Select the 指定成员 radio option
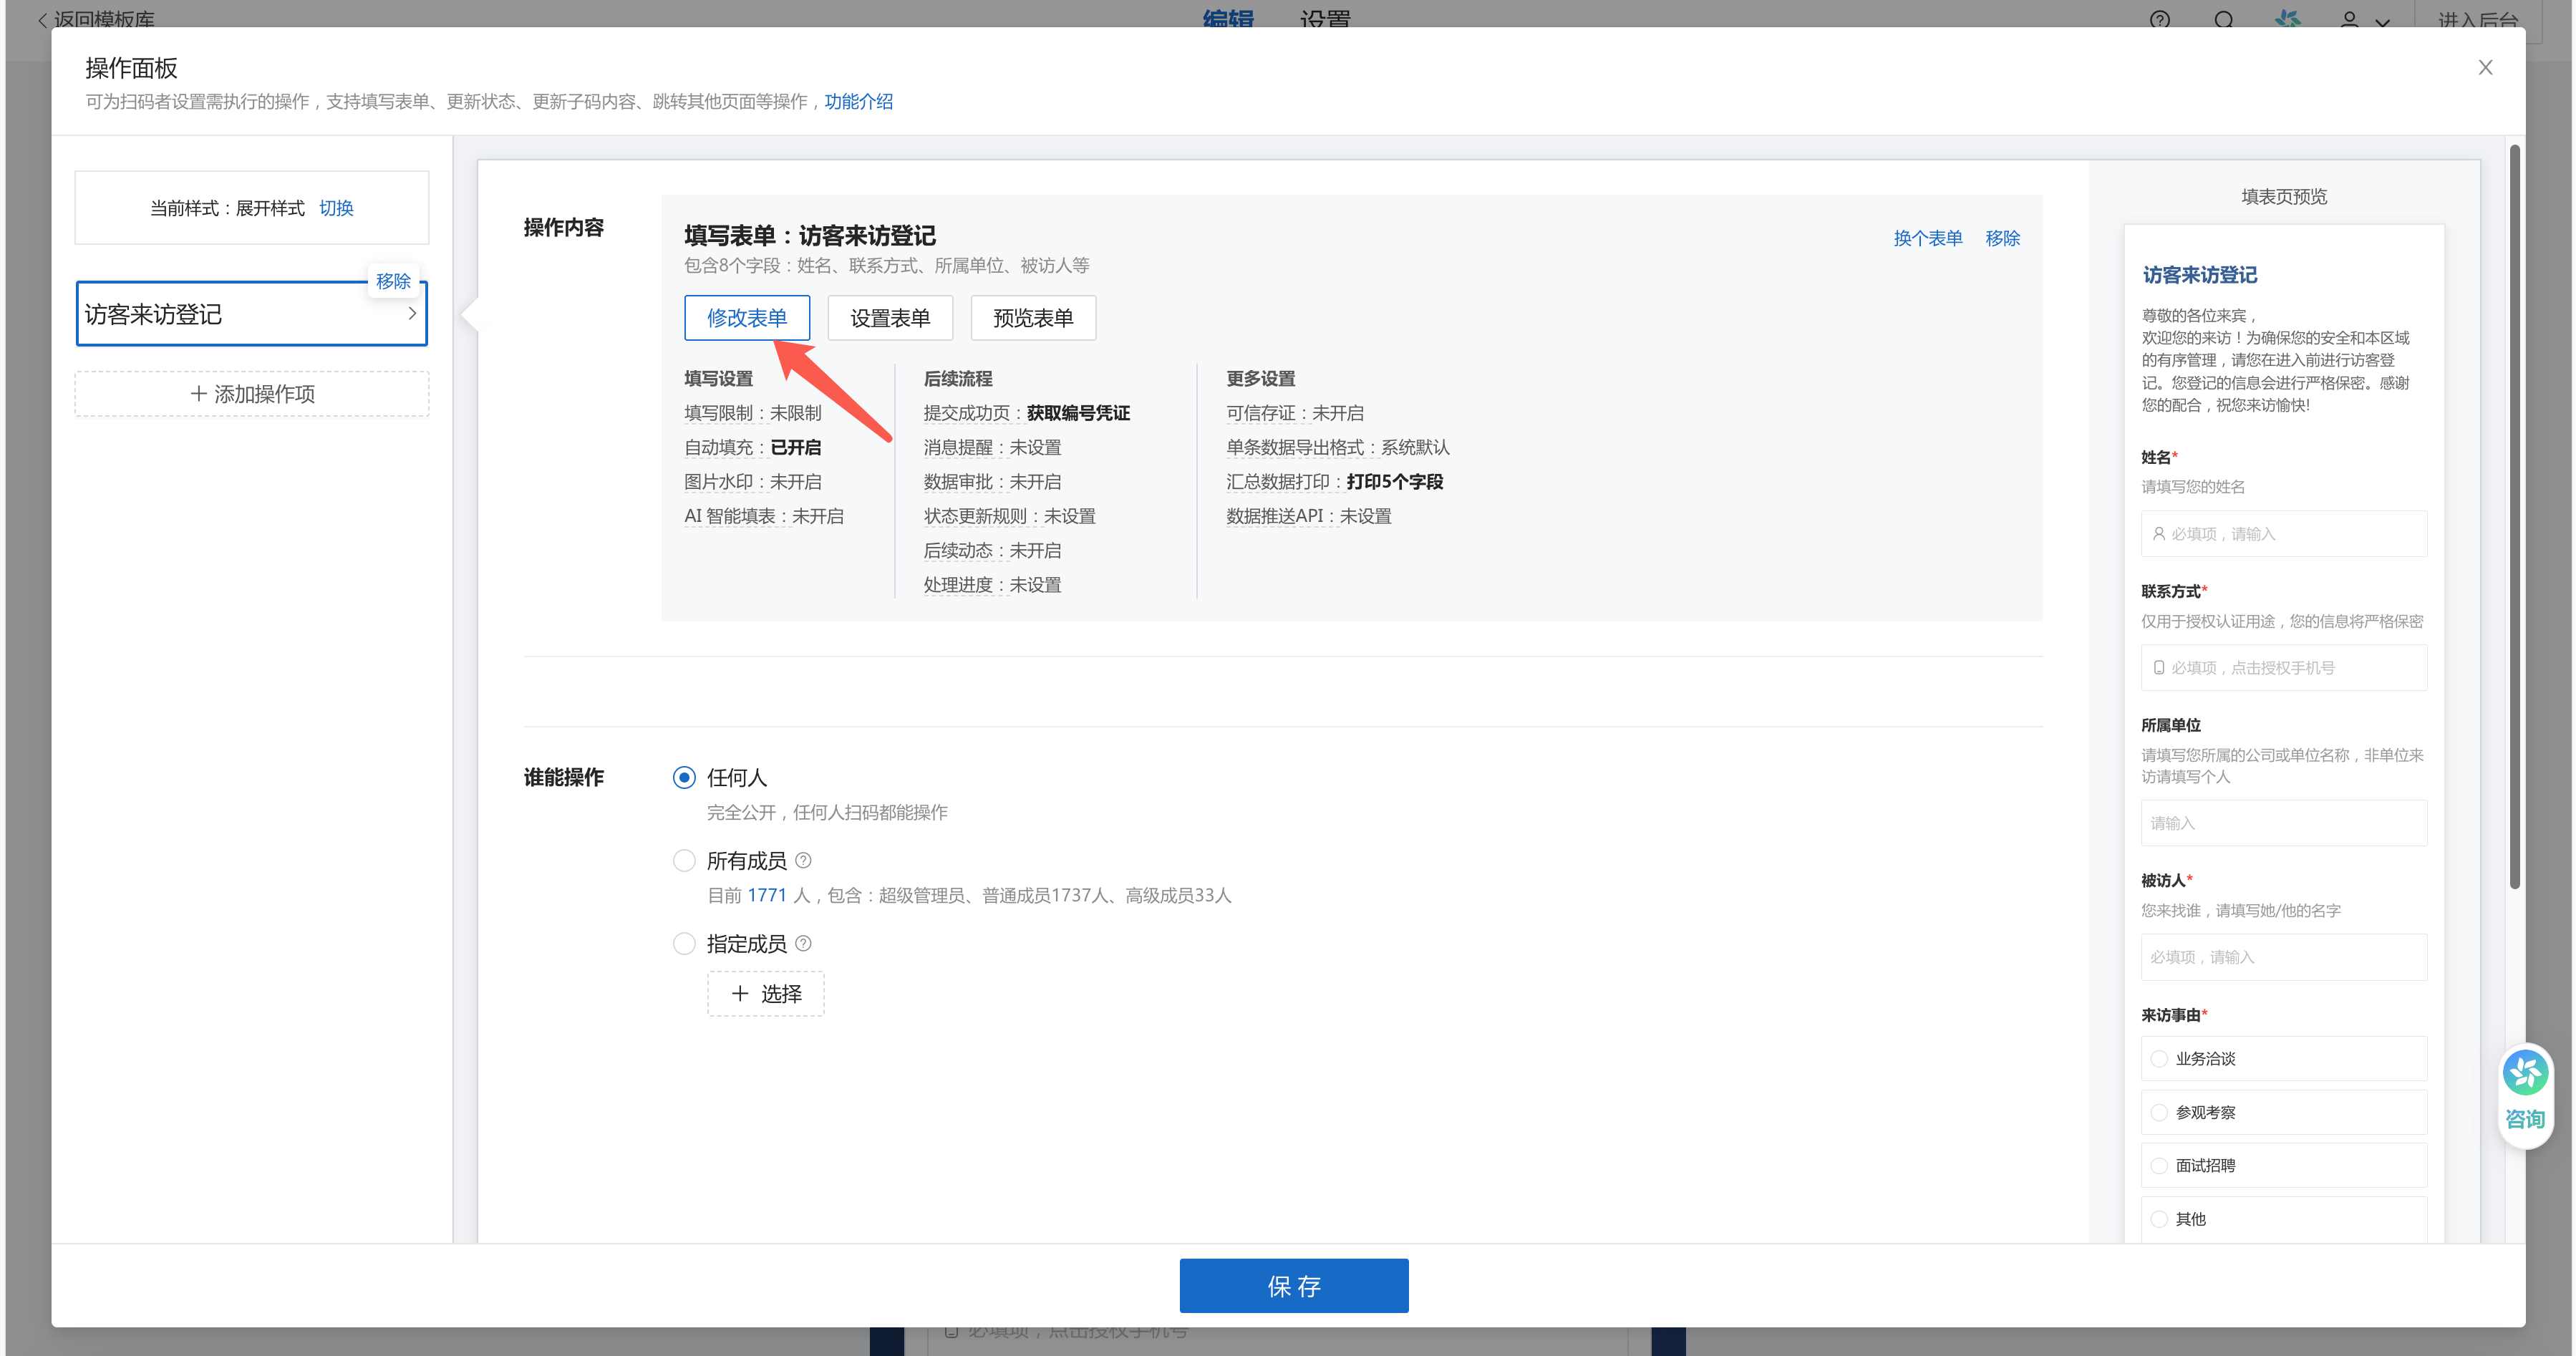This screenshot has height=1356, width=2576. click(x=684, y=944)
